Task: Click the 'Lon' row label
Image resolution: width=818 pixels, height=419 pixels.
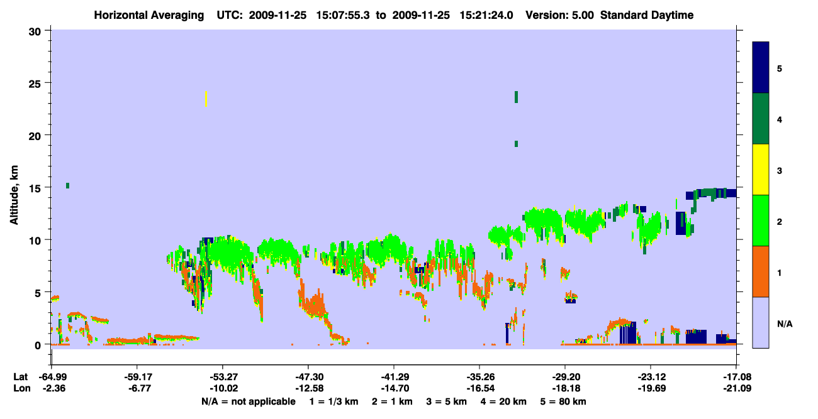Action: (21, 388)
